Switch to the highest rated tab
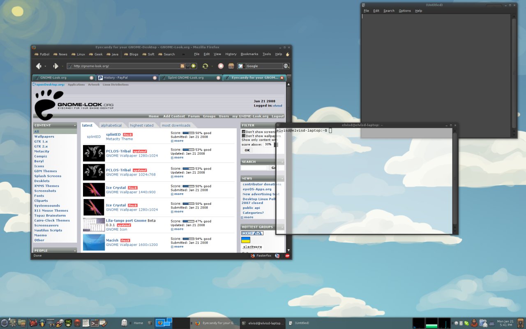Screen dimensions: 526x329 coord(141,125)
